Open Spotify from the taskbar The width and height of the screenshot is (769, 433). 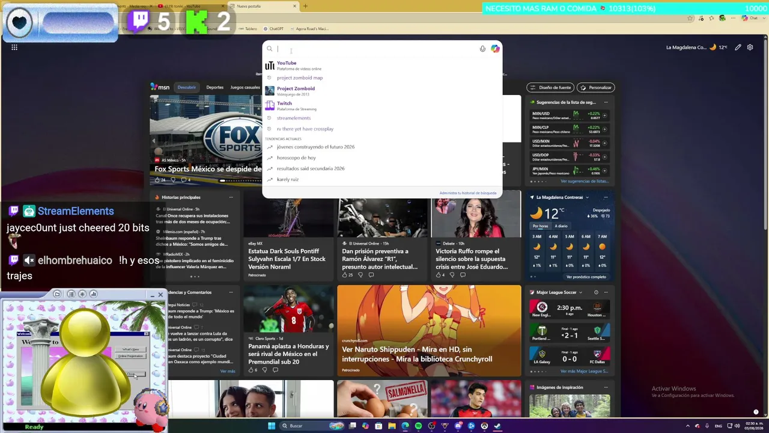tap(418, 426)
